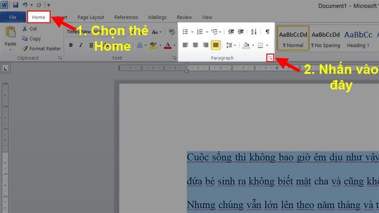
Task: Open the Clipboard dialog launcher
Action: tap(60, 58)
